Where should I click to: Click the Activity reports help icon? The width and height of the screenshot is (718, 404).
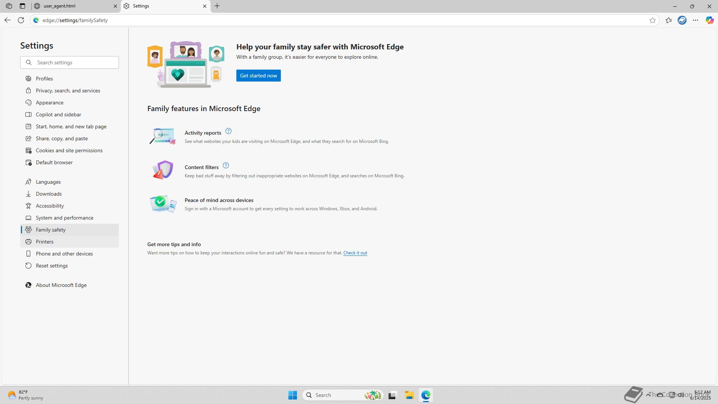(228, 131)
